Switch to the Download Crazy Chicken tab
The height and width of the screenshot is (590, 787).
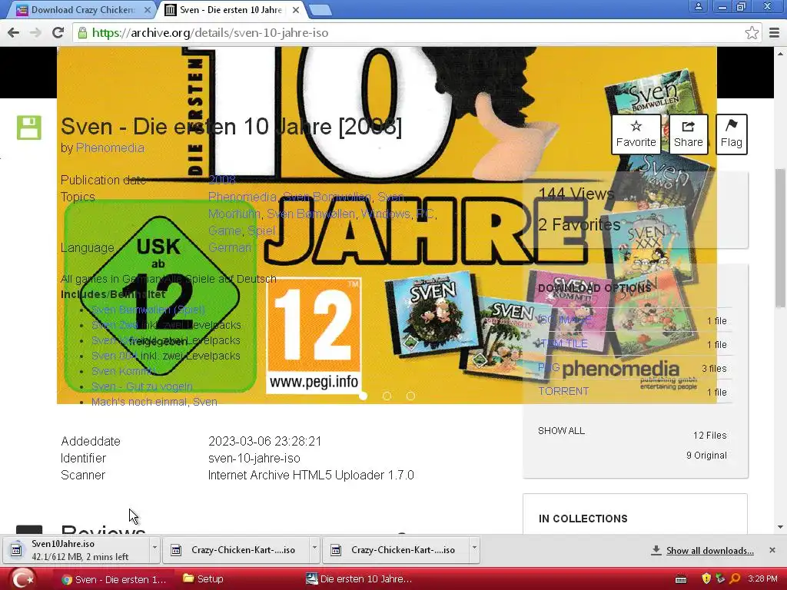coord(83,9)
